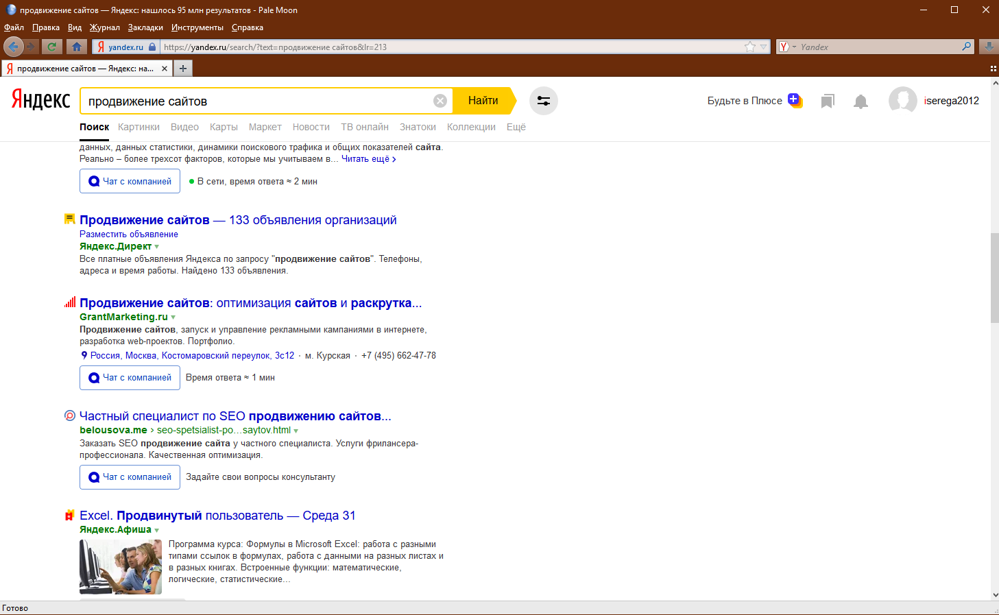Open the Правка menu
The width and height of the screenshot is (999, 615).
(x=46, y=27)
